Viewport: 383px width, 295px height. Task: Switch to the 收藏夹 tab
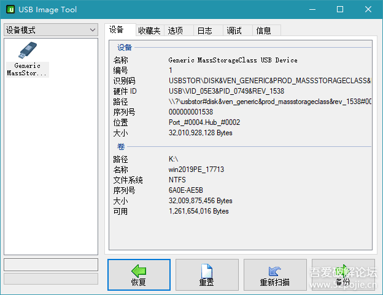[x=149, y=31]
